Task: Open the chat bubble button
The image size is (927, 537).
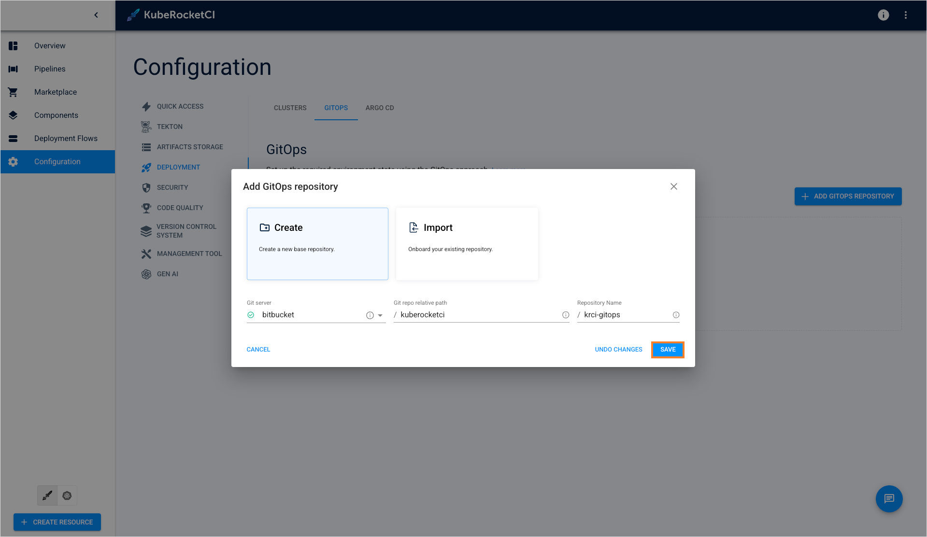Action: [x=889, y=498]
